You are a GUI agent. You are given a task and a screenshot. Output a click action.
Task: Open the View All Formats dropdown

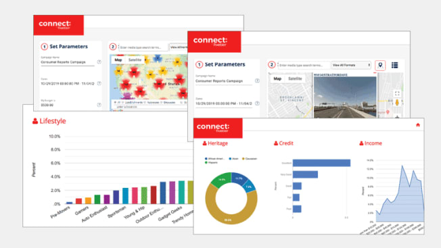pos(351,65)
